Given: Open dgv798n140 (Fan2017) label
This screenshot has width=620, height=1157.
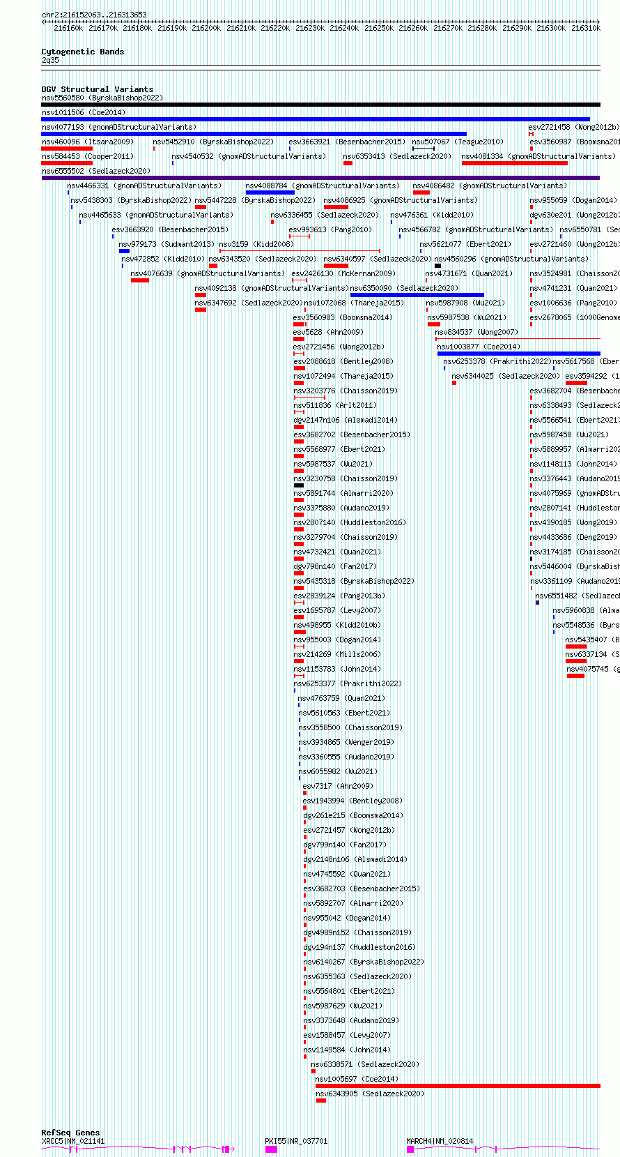Looking at the screenshot, I should 335,567.
